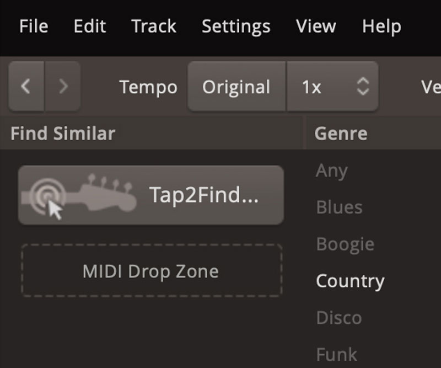Viewport: 441px width, 368px height.
Task: Set tempo to Original
Action: point(236,87)
